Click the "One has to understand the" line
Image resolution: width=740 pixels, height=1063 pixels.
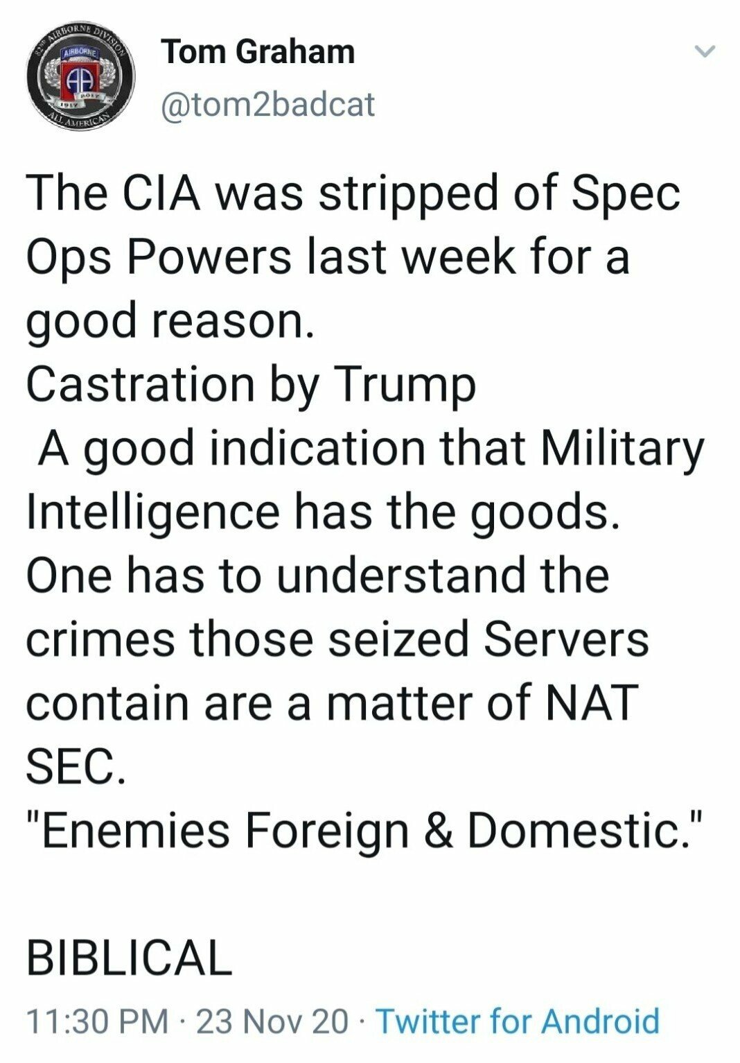(317, 575)
